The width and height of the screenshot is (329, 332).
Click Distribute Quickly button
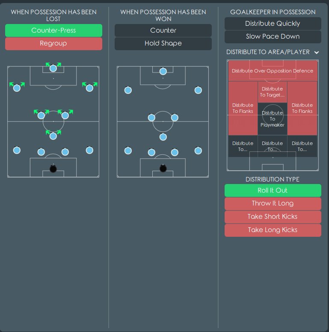point(273,24)
